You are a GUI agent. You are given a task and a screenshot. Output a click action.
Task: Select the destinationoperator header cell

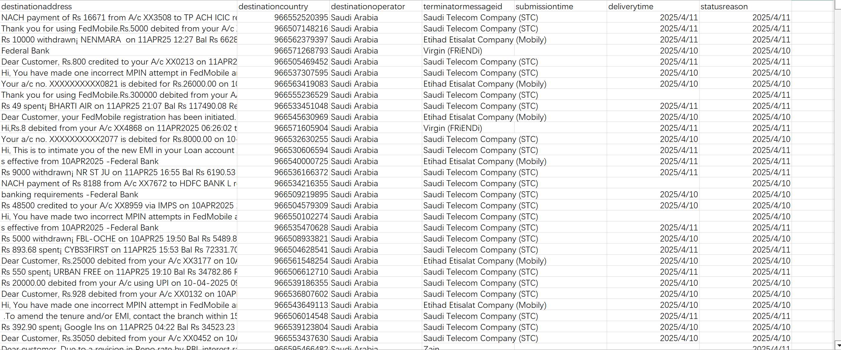pos(376,6)
